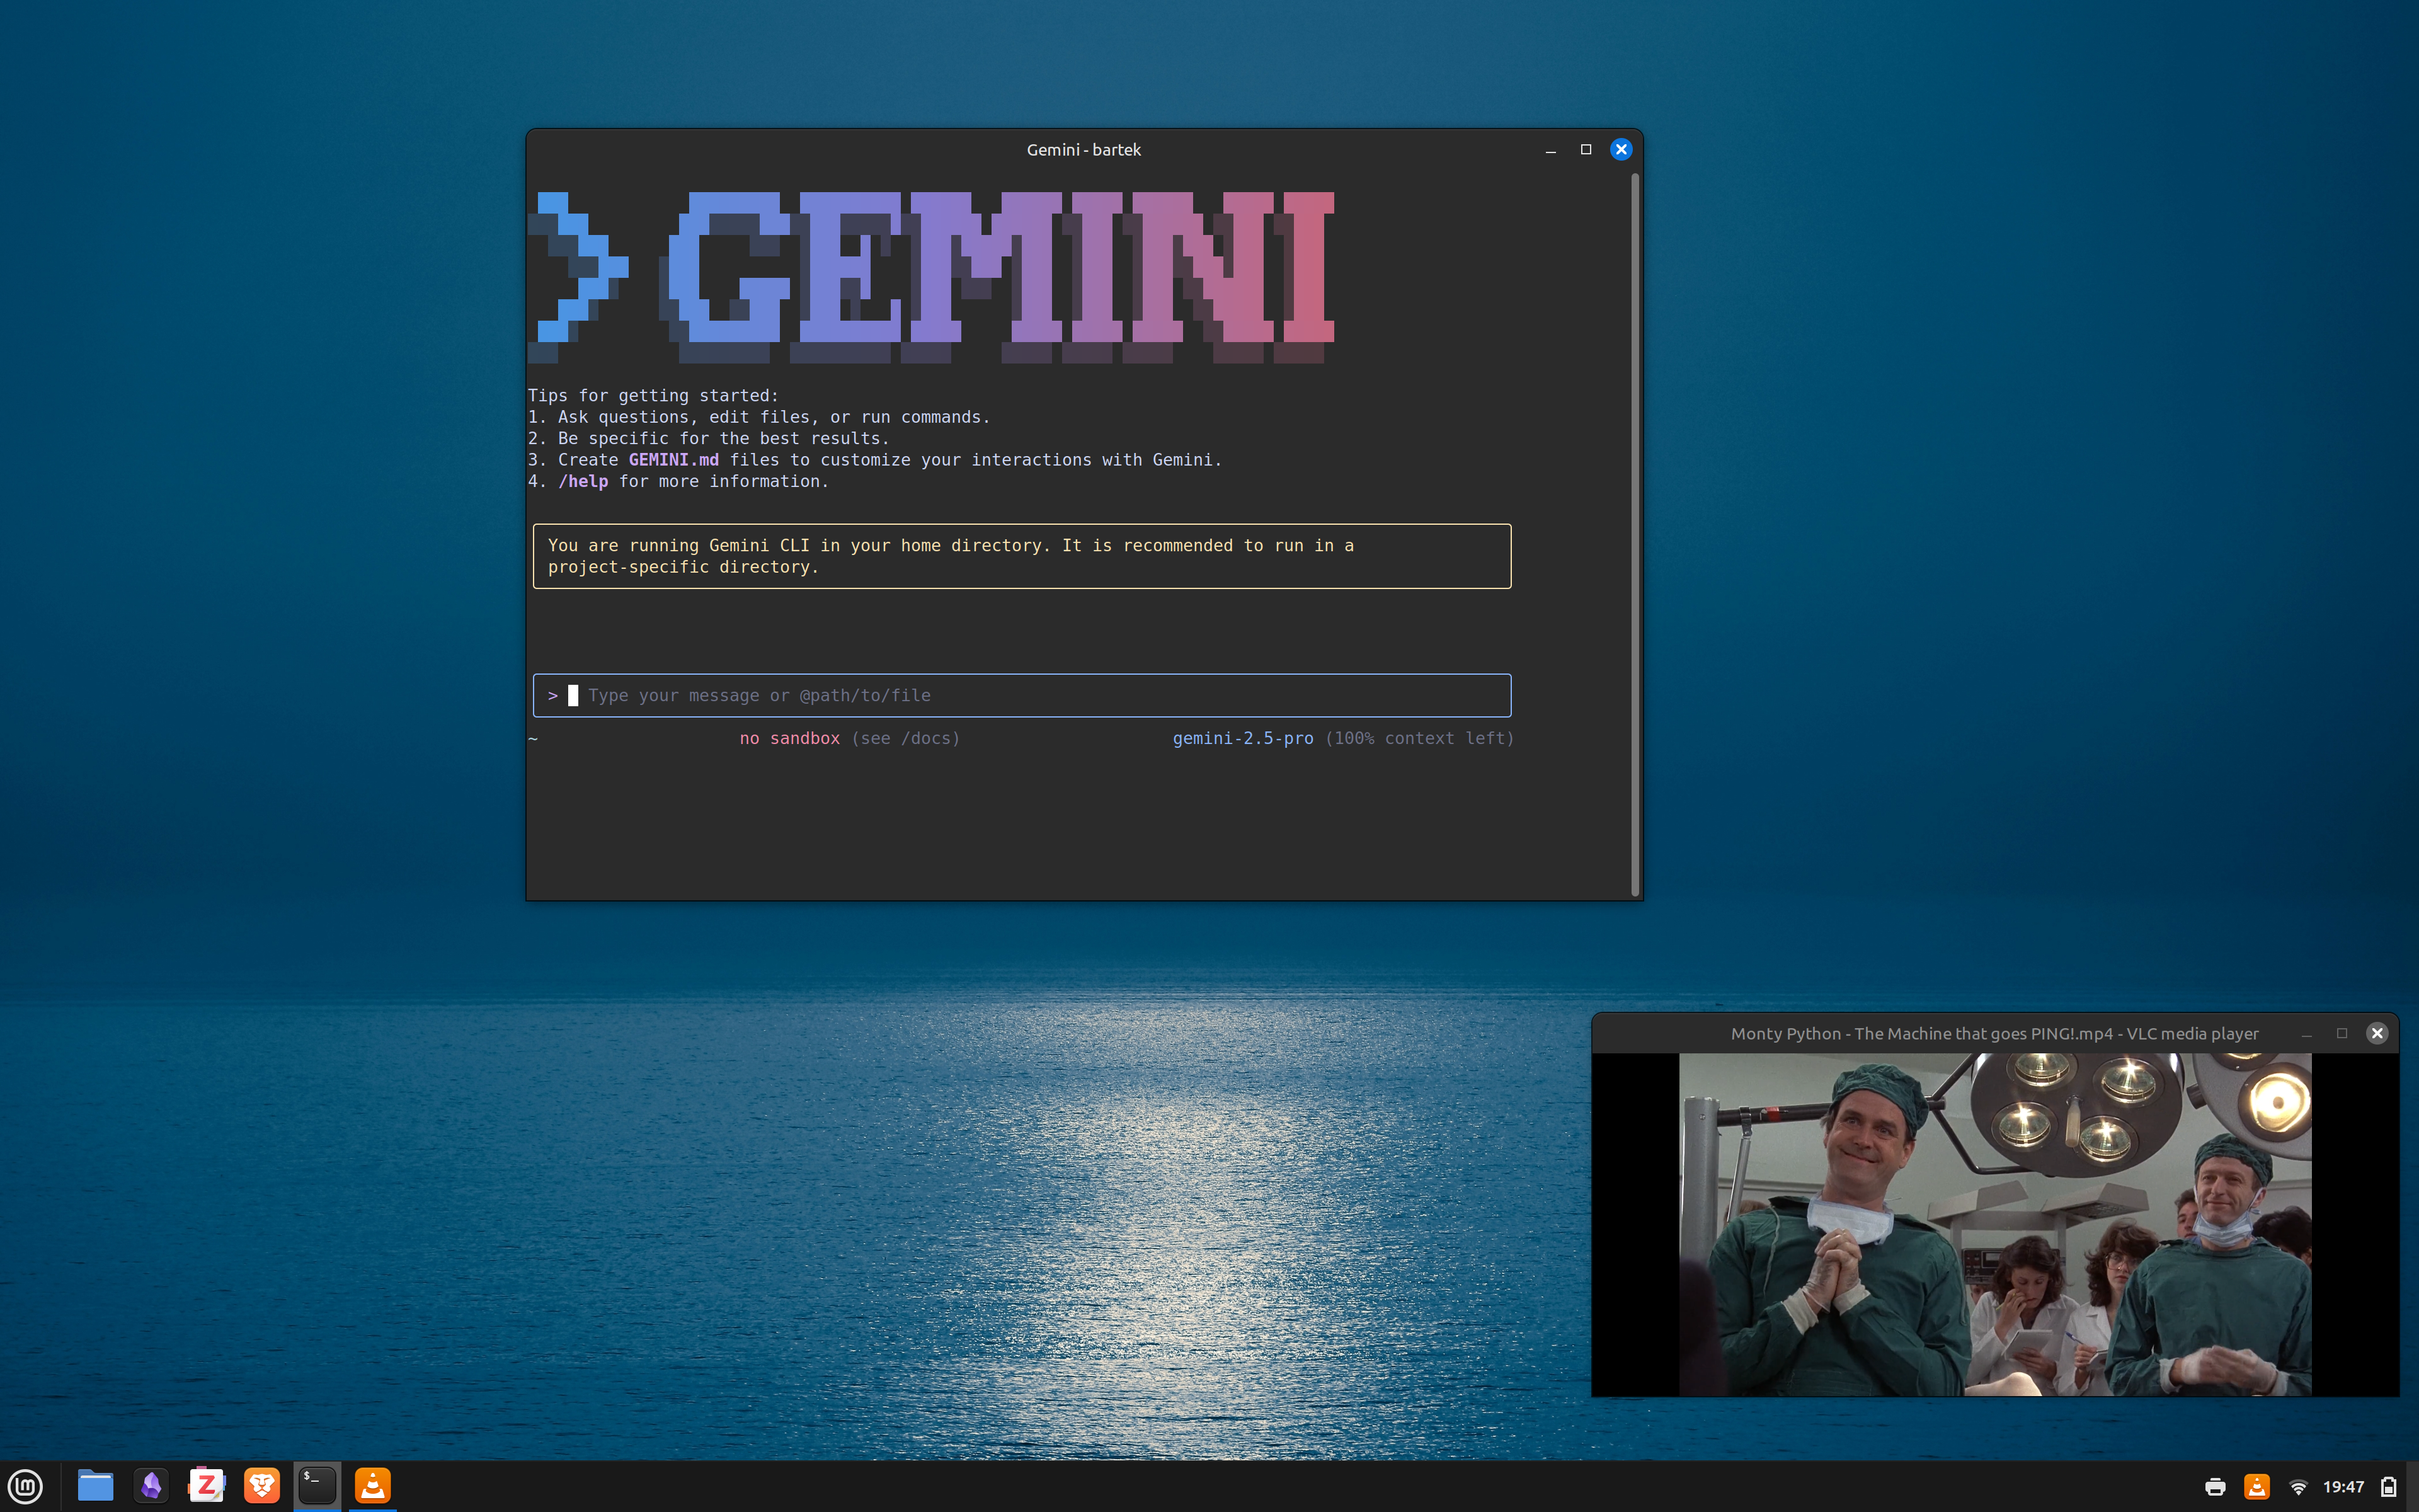The height and width of the screenshot is (1512, 2419).
Task: Switch to the terminal taskbar window
Action: tap(317, 1486)
